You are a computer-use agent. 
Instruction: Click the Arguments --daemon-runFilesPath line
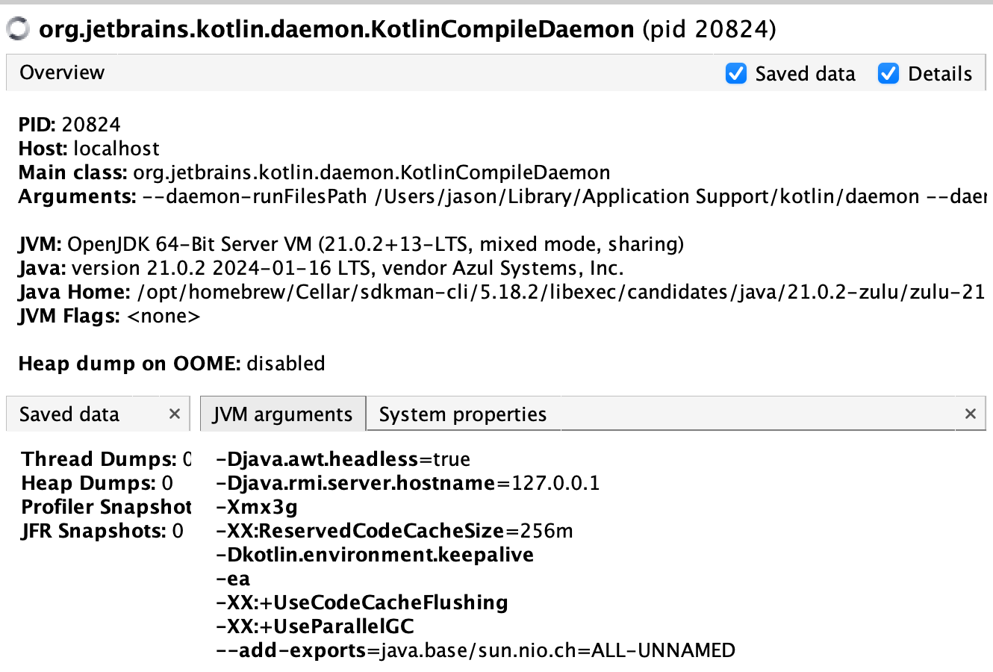(502, 196)
